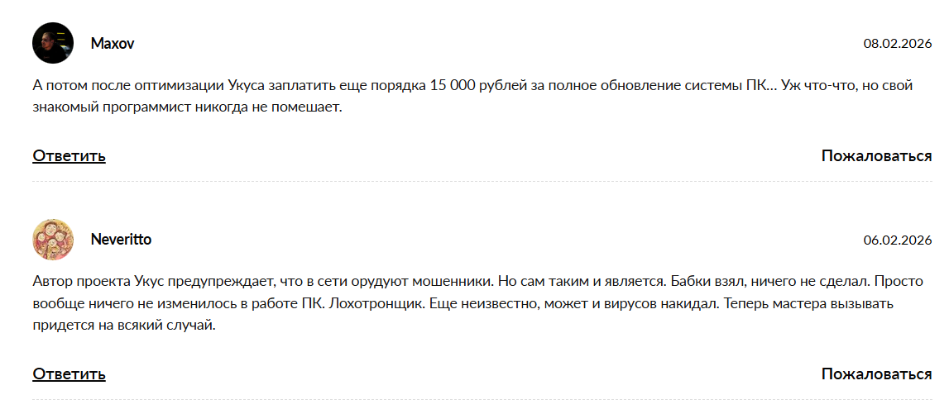Reply to Neveritto's comment via Ответить
The height and width of the screenshot is (414, 949).
(69, 374)
